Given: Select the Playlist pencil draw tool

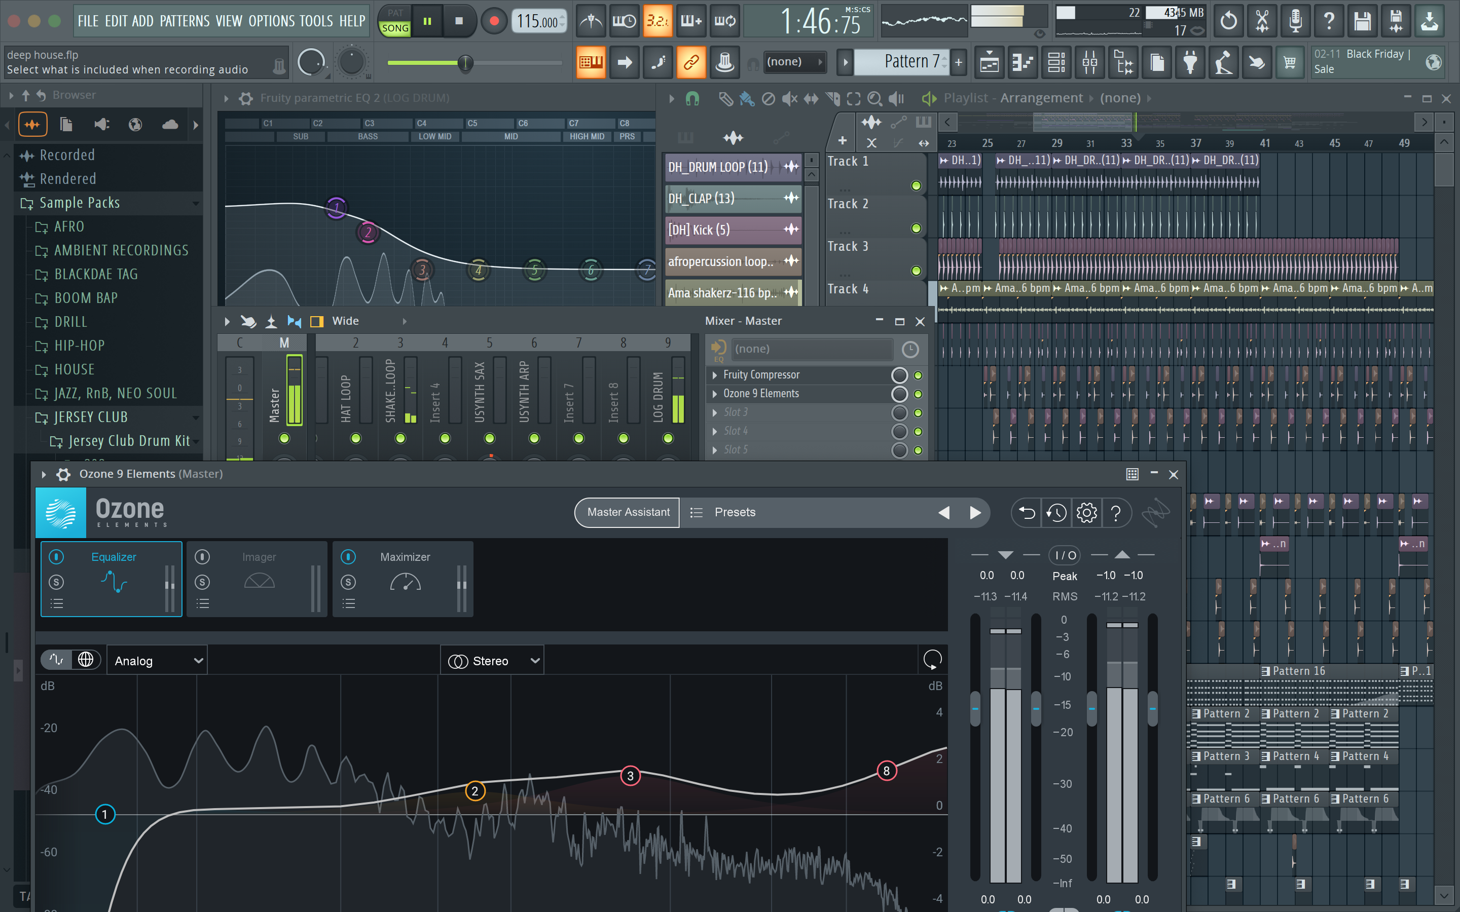Looking at the screenshot, I should click(x=726, y=98).
